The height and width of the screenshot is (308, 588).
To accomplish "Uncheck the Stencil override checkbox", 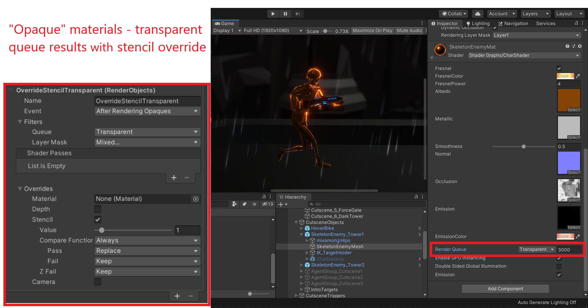I will [97, 219].
